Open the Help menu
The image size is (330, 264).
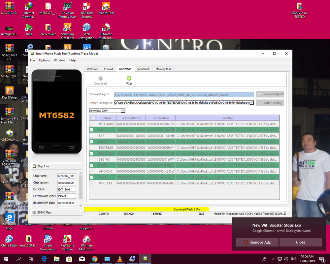pos(72,60)
